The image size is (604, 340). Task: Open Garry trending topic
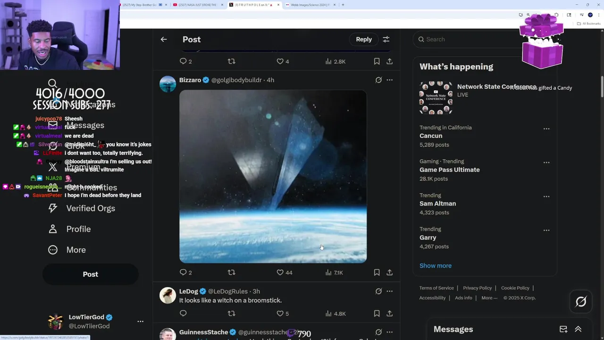tap(428, 238)
